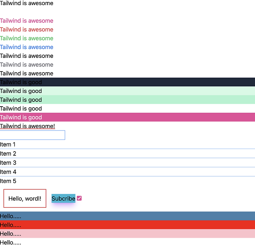Select the underlined "Tailwind is awesome!" text

click(x=27, y=126)
